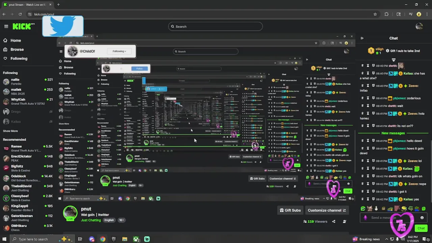432x243 pixels.
Task: Expand Show More under the Following list
Action: coord(10,131)
